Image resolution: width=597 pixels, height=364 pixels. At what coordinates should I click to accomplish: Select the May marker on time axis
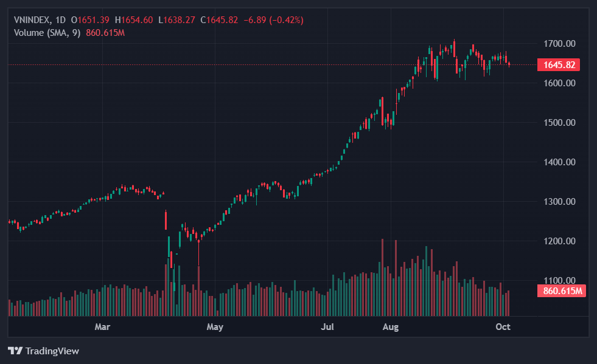pos(215,327)
